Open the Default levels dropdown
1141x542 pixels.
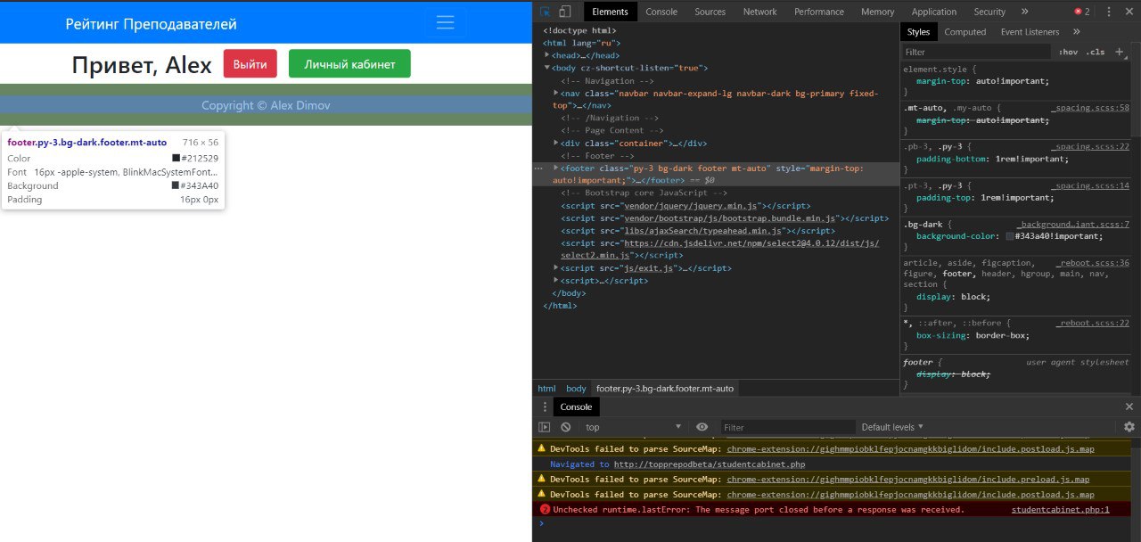(x=892, y=427)
